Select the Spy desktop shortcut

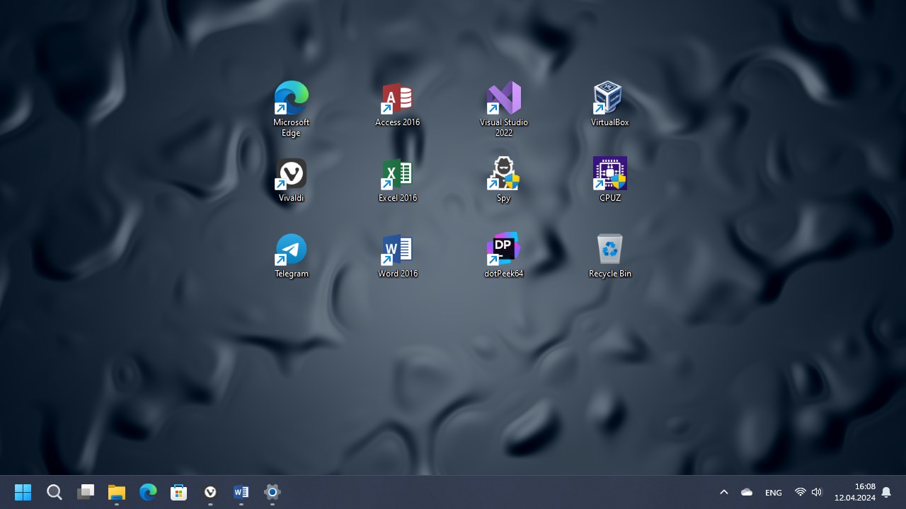(504, 180)
